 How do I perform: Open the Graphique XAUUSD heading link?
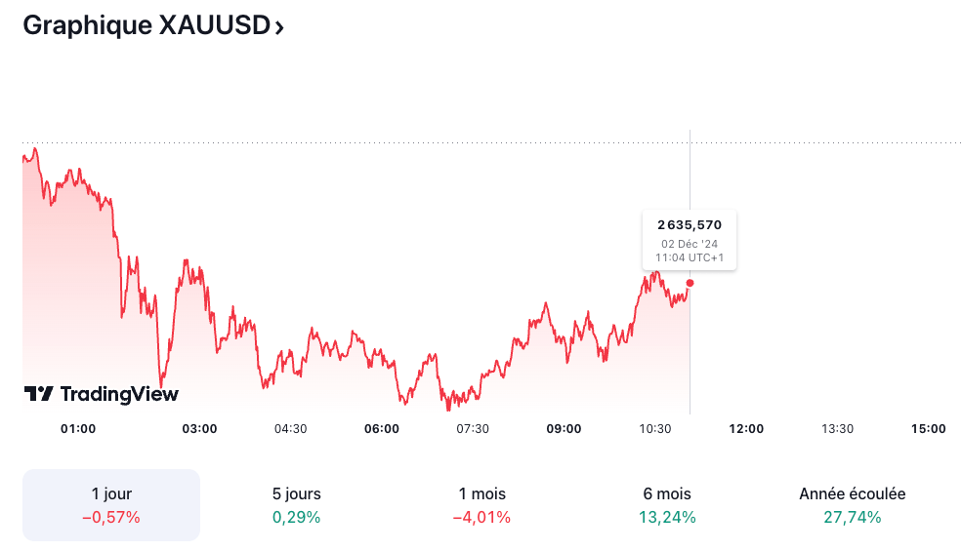145,25
